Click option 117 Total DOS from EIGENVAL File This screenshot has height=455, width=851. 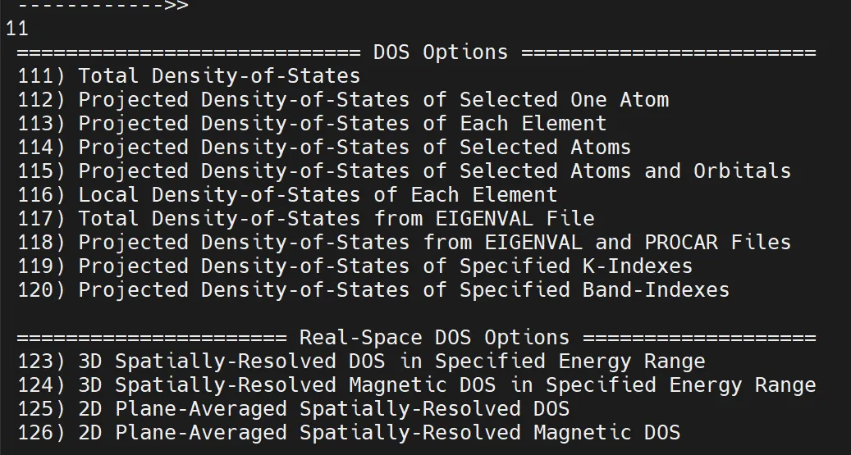pos(306,219)
